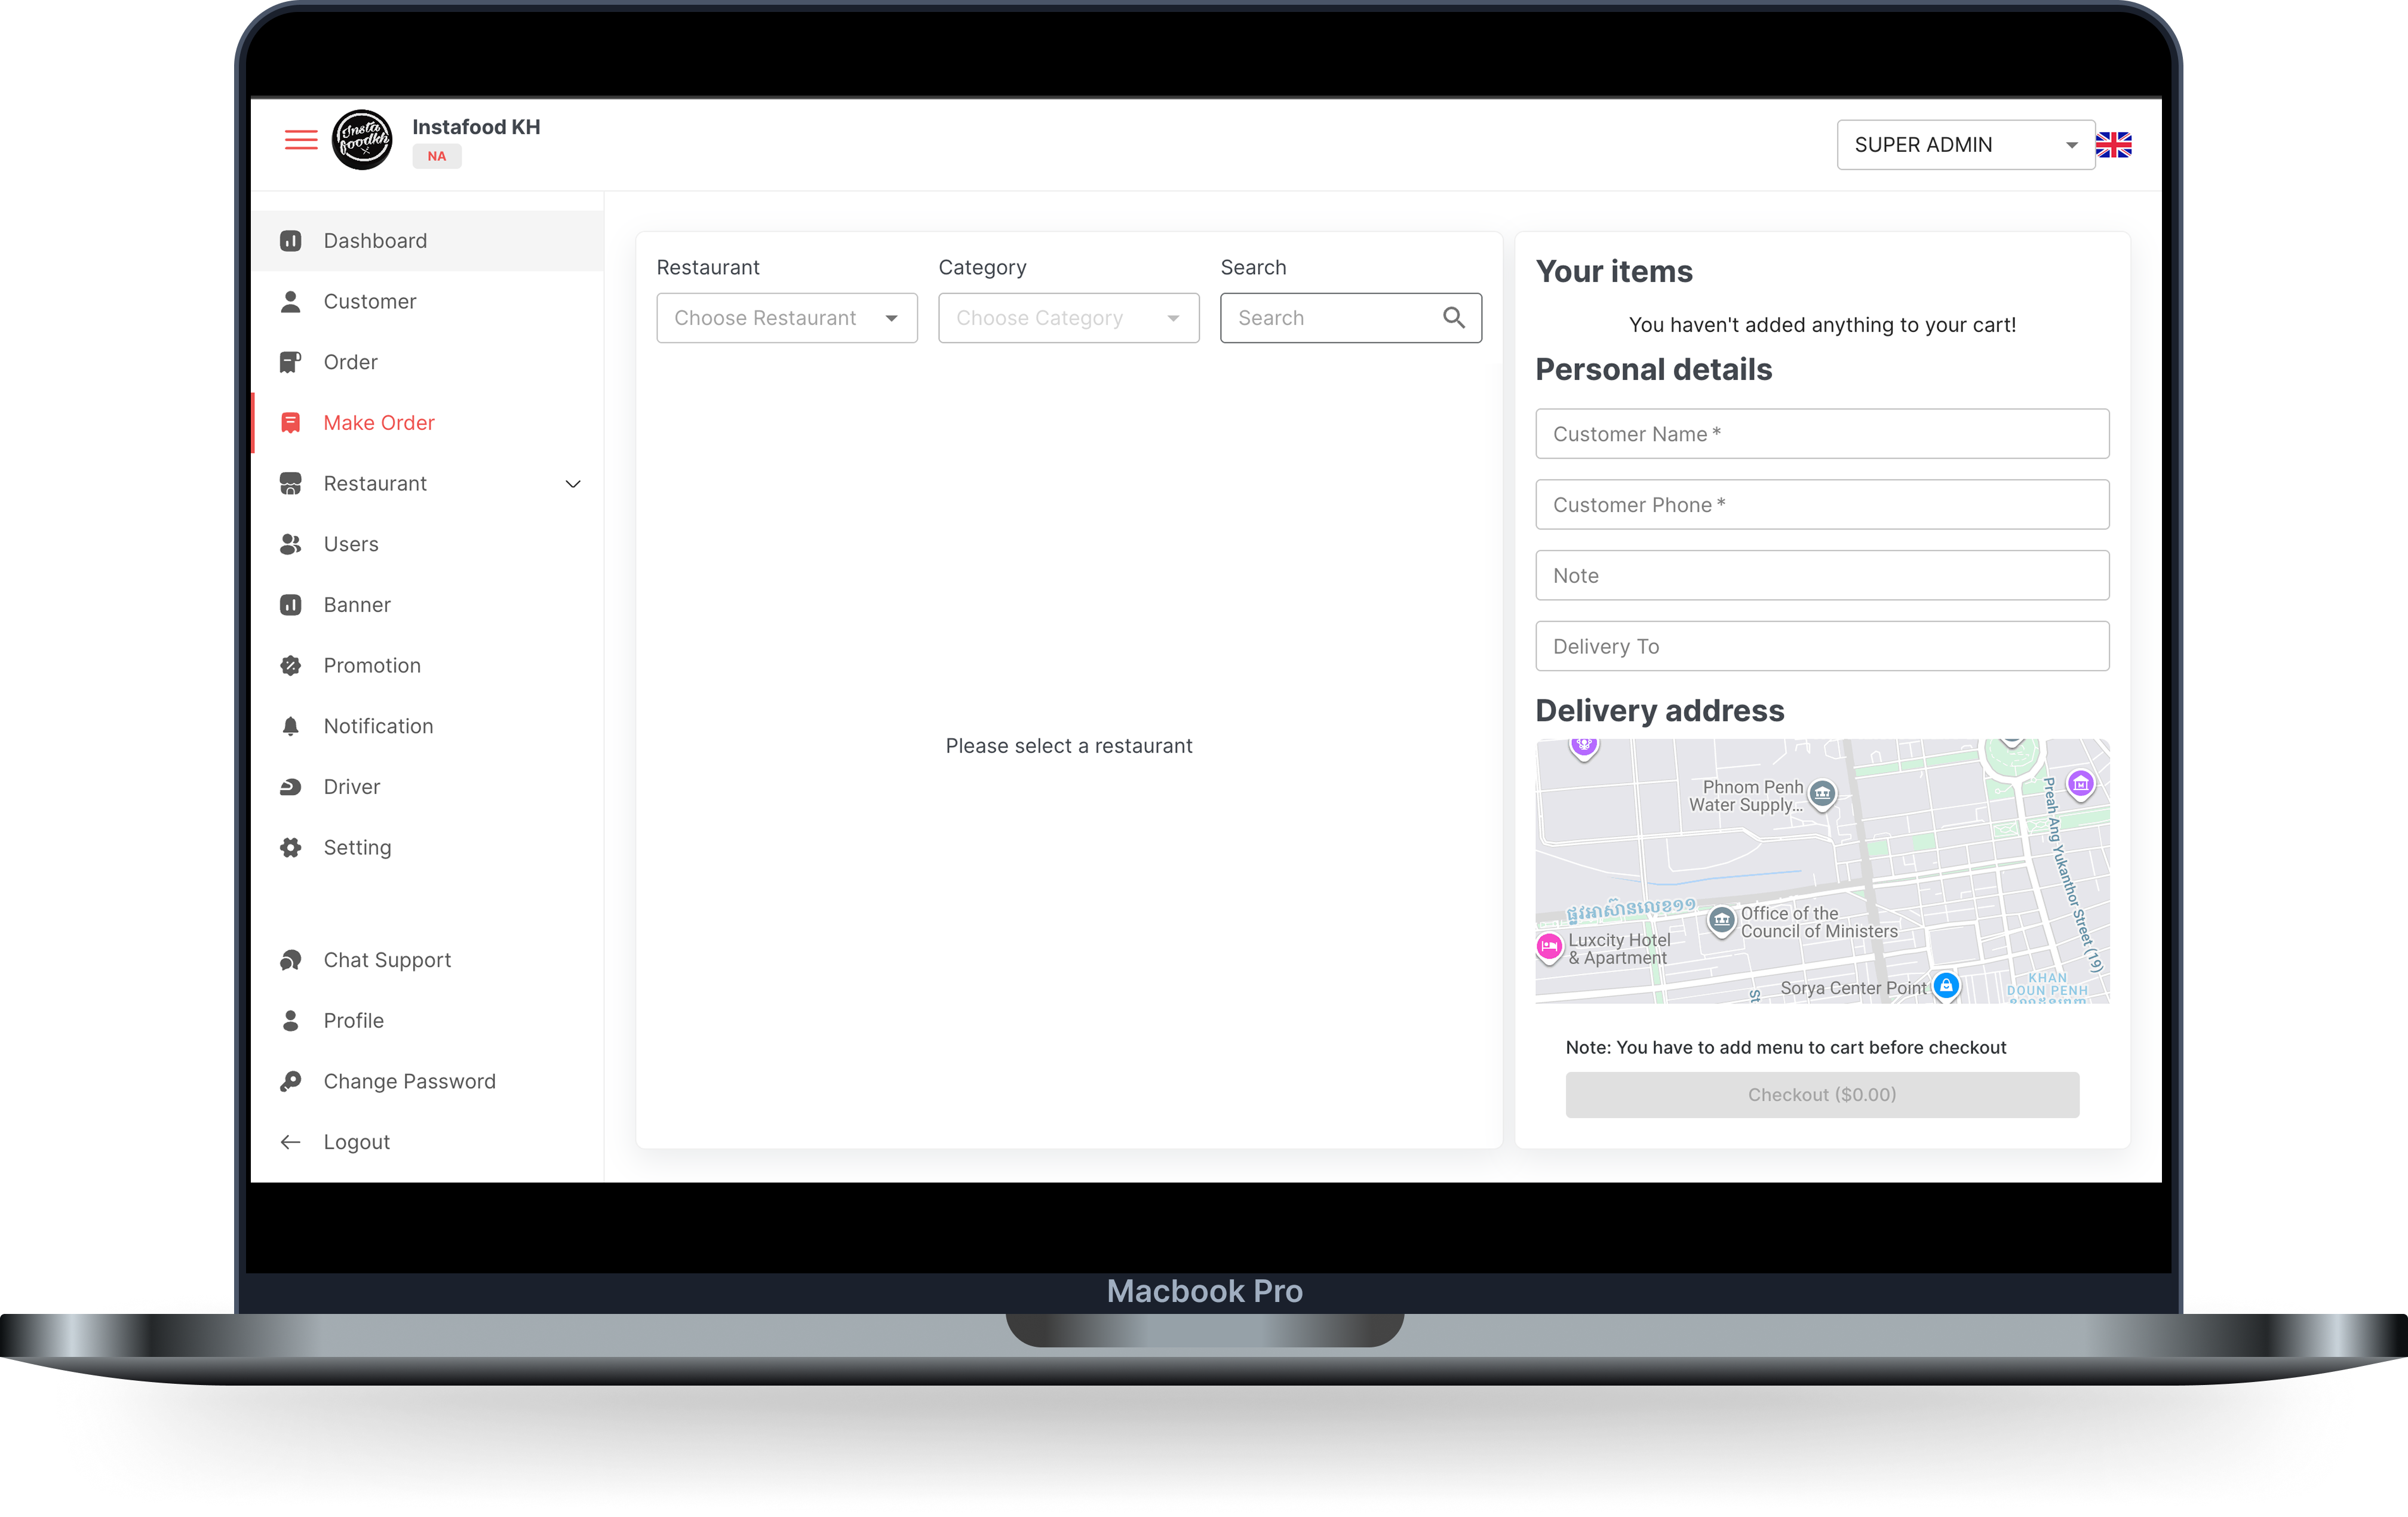Click the Users group icon
The width and height of the screenshot is (2408, 1517).
291,544
